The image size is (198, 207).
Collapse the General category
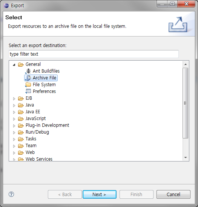click(14, 65)
